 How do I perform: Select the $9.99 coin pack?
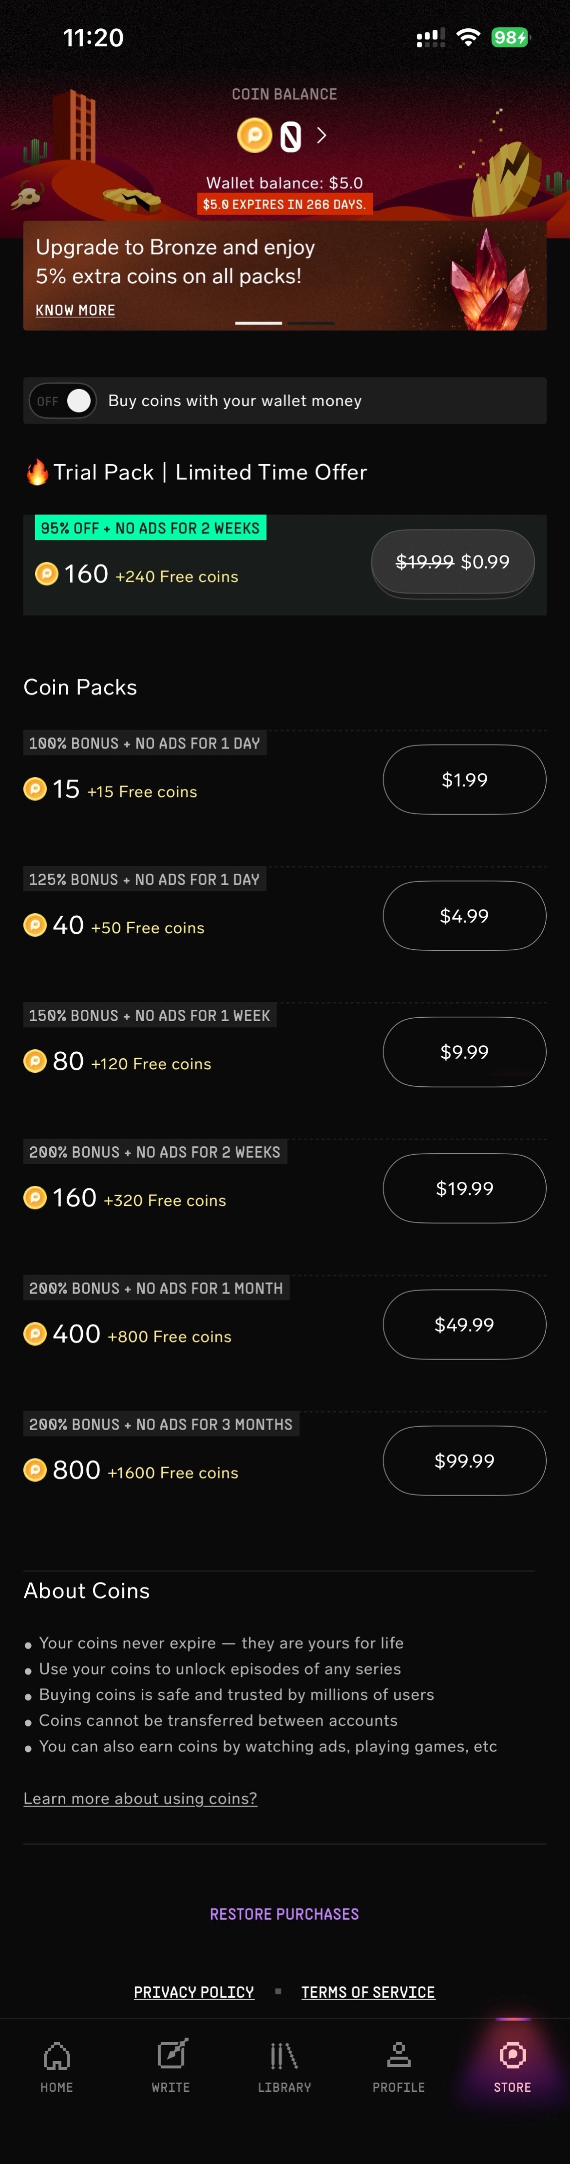[464, 1052]
